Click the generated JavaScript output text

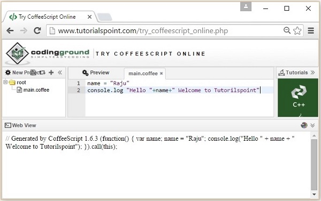click(x=150, y=142)
